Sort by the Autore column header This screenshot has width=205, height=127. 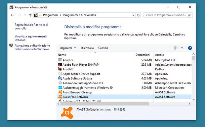pyautogui.click(x=159, y=55)
